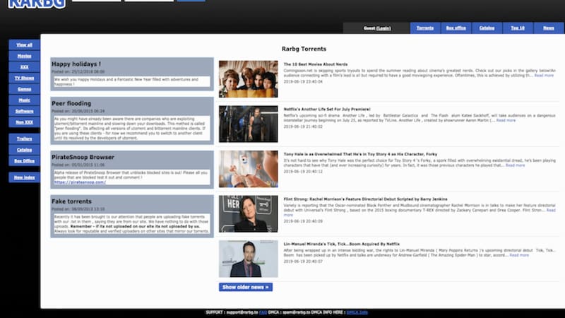Click the New index sidebar button
565x318 pixels.
coord(24,177)
